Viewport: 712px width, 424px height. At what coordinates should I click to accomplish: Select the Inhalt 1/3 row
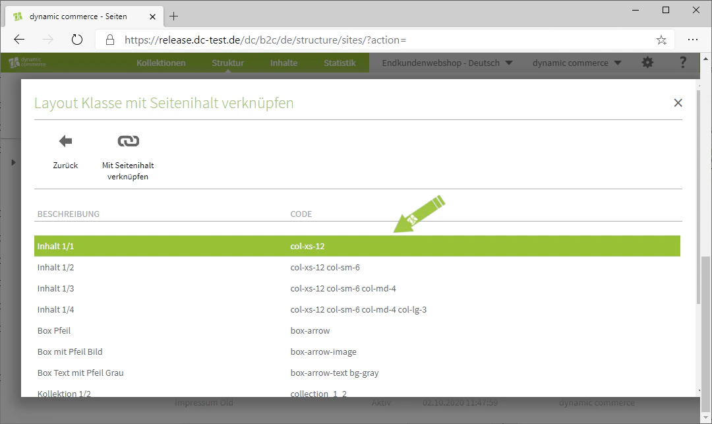click(357, 288)
